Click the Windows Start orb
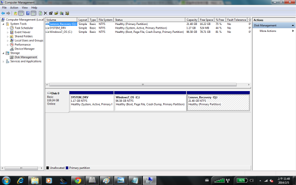This screenshot has width=296, height=185. click(x=6, y=180)
